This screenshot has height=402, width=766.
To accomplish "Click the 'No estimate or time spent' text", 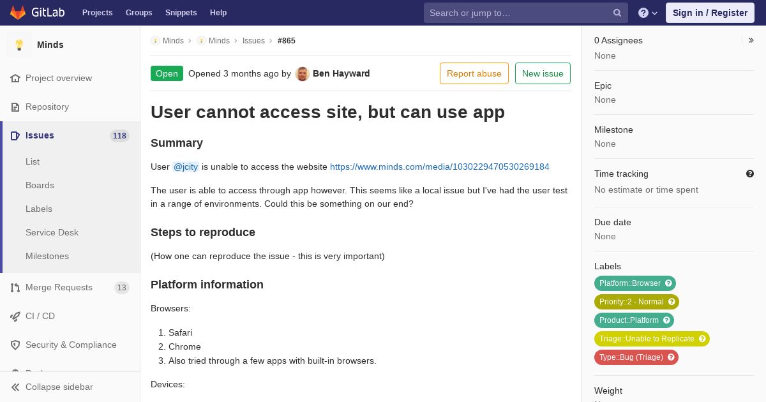I will click(646, 190).
